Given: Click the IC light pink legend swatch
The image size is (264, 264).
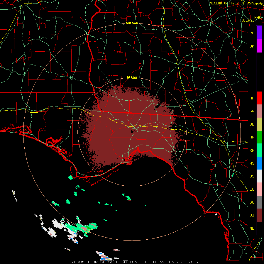Looking at the screenshot, I should pos(259,189).
